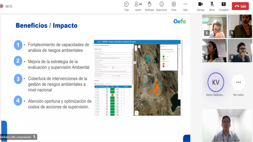Select video tile of bearded man with headset

[240, 26]
